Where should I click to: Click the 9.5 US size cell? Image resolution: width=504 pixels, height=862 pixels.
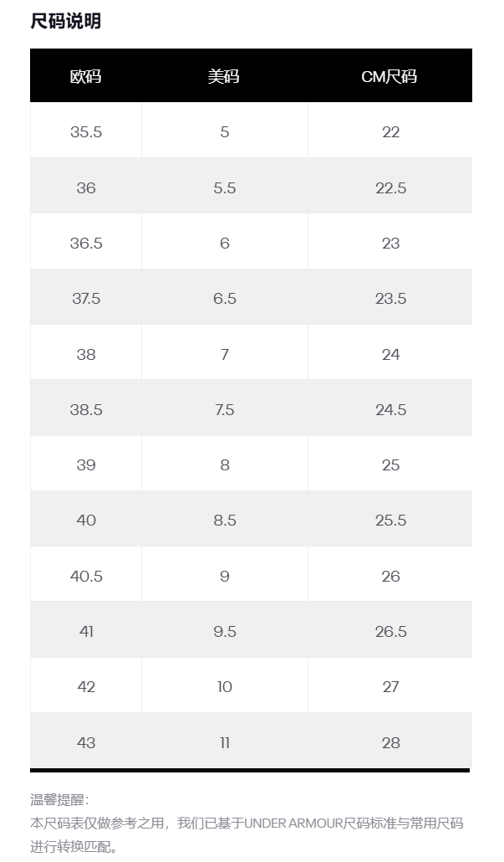click(224, 631)
